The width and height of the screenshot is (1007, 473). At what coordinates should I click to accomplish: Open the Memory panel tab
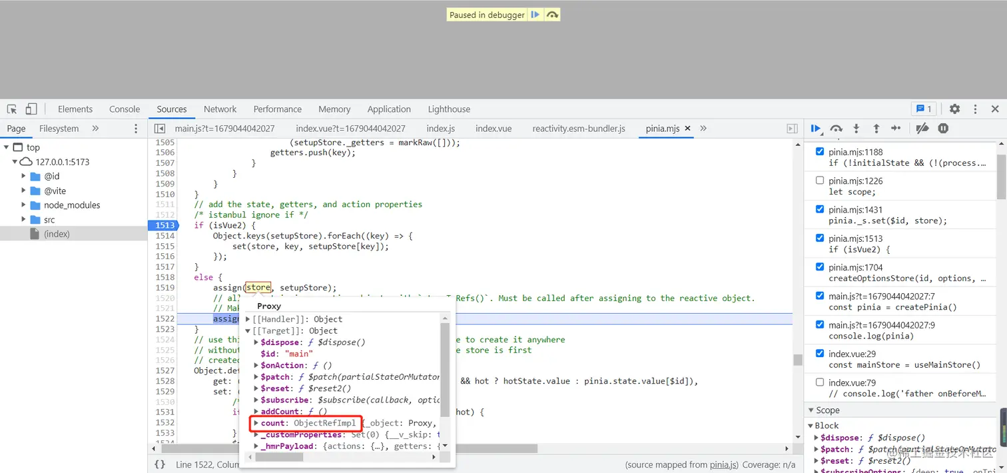click(x=334, y=109)
